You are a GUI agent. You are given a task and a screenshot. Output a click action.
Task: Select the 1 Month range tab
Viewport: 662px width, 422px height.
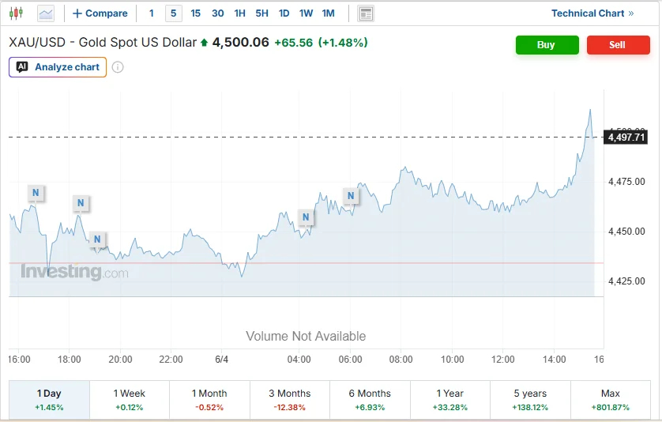pos(209,400)
